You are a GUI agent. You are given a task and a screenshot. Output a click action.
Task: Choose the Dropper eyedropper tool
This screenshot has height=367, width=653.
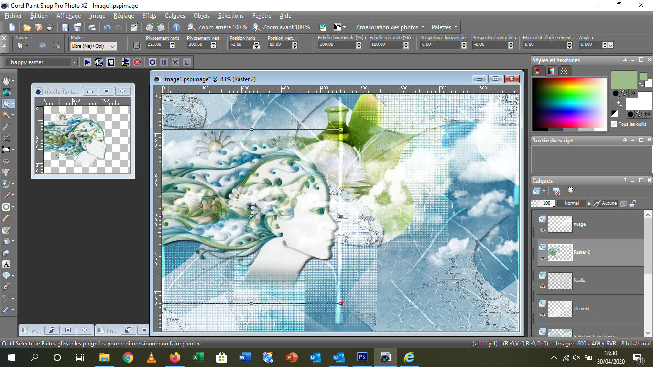[6, 127]
